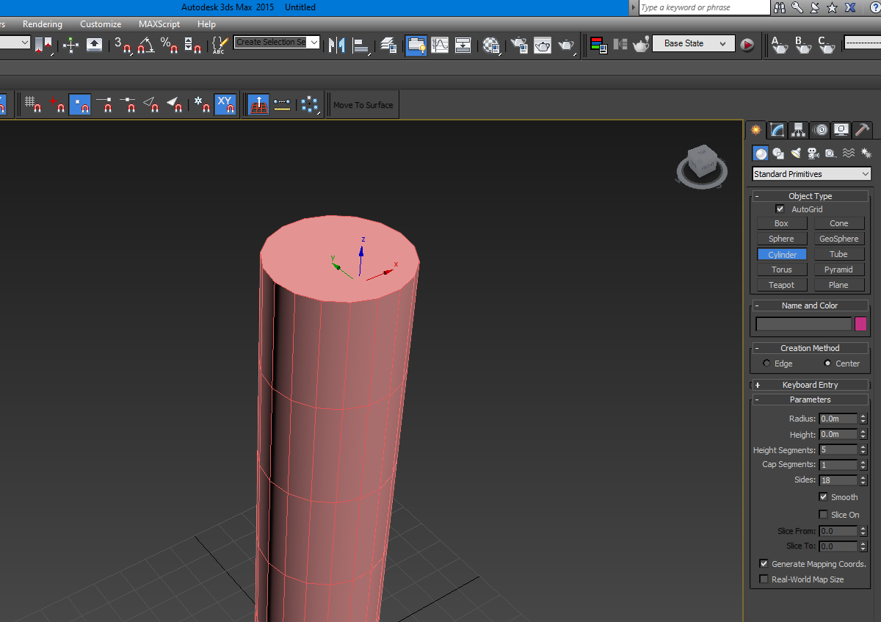881x622 pixels.
Task: Switch to the Utilities panel tab
Action: [x=863, y=130]
